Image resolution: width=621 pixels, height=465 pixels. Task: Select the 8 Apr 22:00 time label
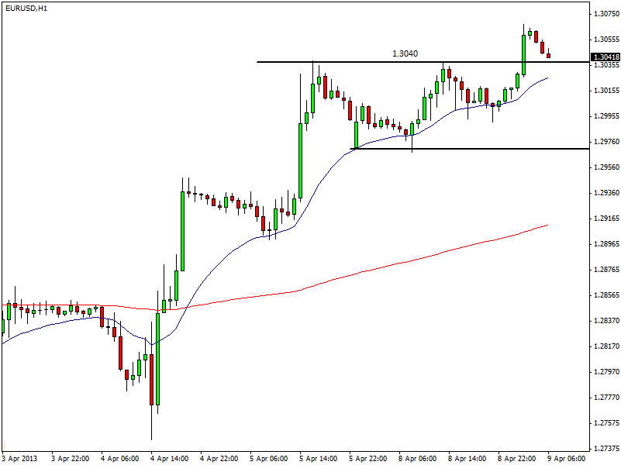(x=517, y=458)
